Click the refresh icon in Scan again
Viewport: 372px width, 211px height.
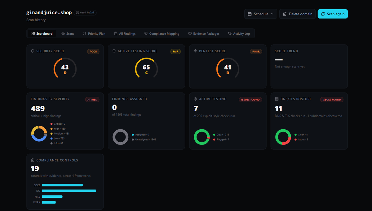323,14
